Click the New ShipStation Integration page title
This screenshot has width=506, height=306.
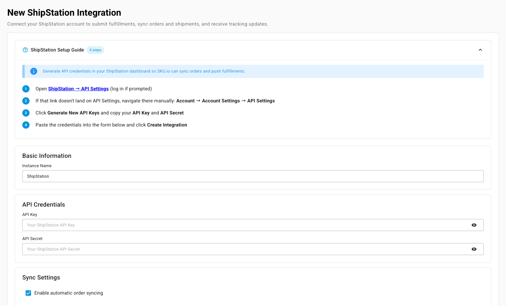point(64,13)
